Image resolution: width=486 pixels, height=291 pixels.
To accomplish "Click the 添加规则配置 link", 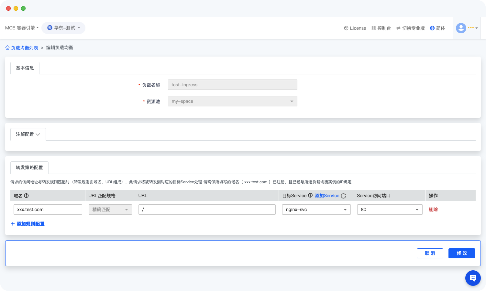I will point(28,224).
